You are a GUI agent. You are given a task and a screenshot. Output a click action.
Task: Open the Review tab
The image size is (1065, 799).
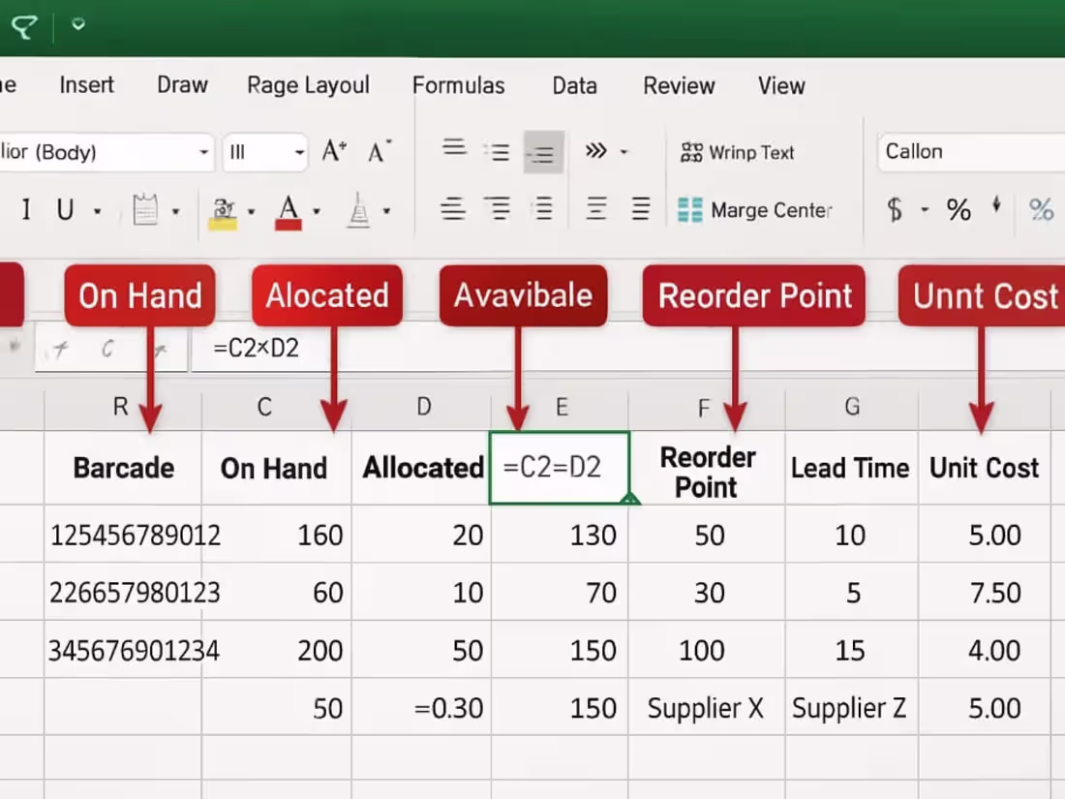(680, 85)
